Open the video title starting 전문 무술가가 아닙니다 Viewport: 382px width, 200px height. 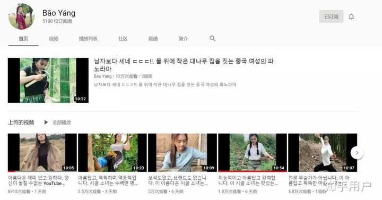point(319,180)
